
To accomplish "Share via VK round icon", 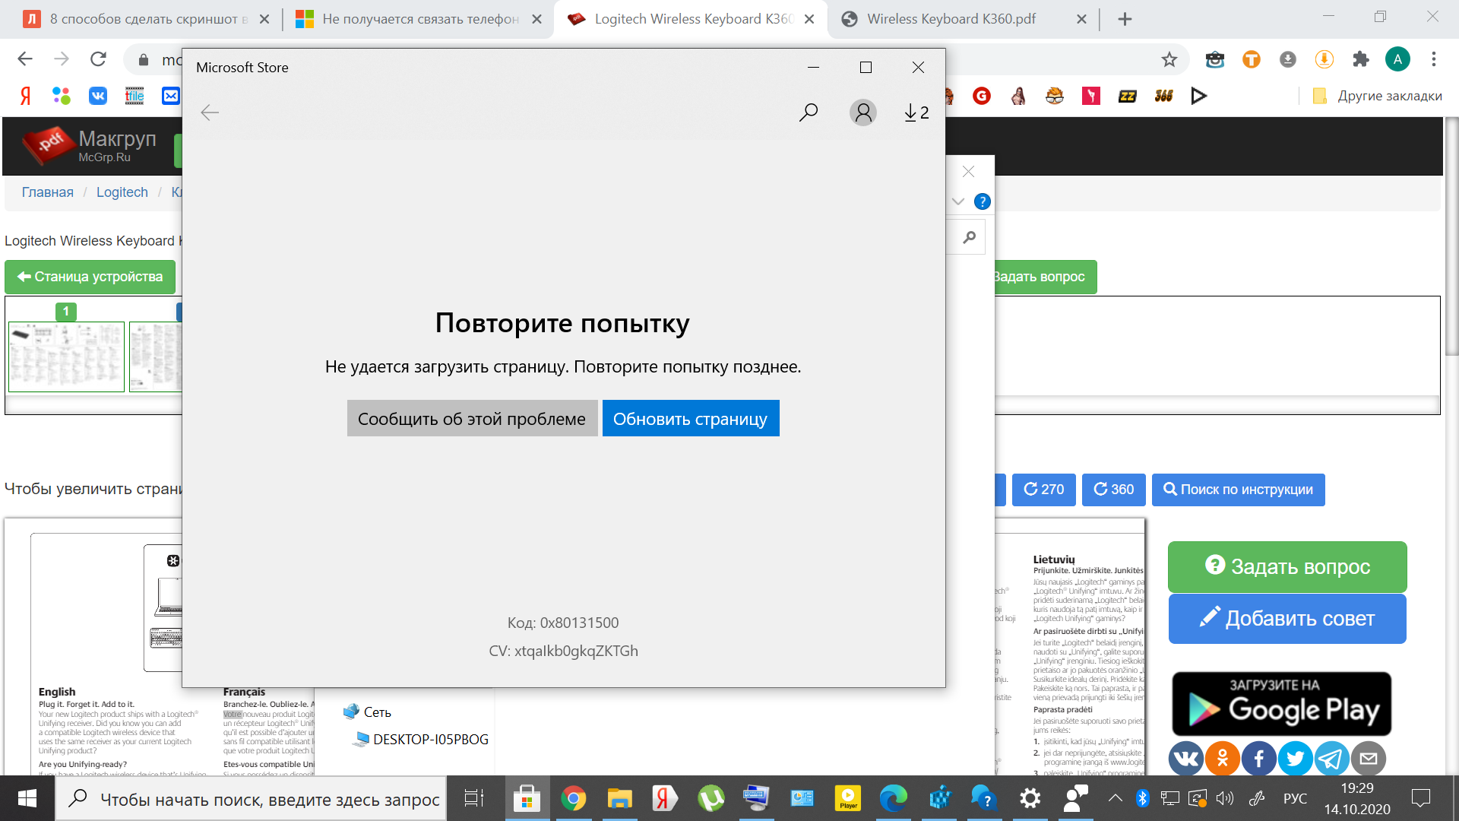I will (1186, 758).
